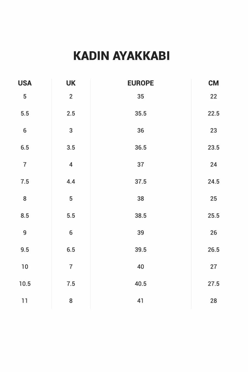Select Europe size 36.5 cell
The width and height of the screenshot is (248, 372).
click(141, 147)
